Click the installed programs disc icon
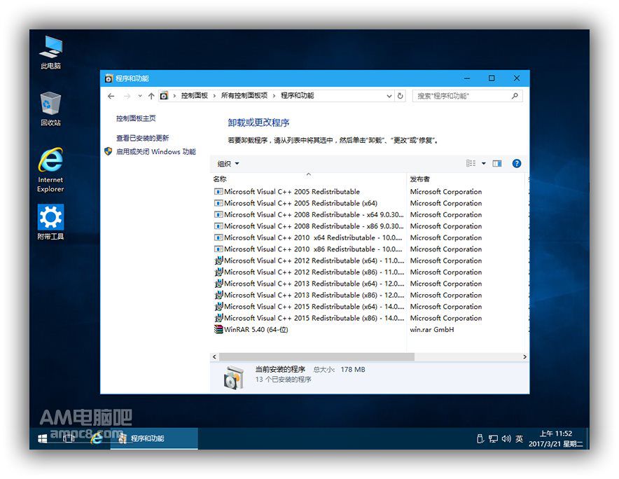Image resolution: width=619 pixels, height=479 pixels. (233, 378)
